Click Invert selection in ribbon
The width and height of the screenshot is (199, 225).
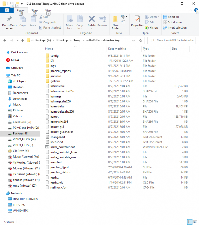point(175,28)
